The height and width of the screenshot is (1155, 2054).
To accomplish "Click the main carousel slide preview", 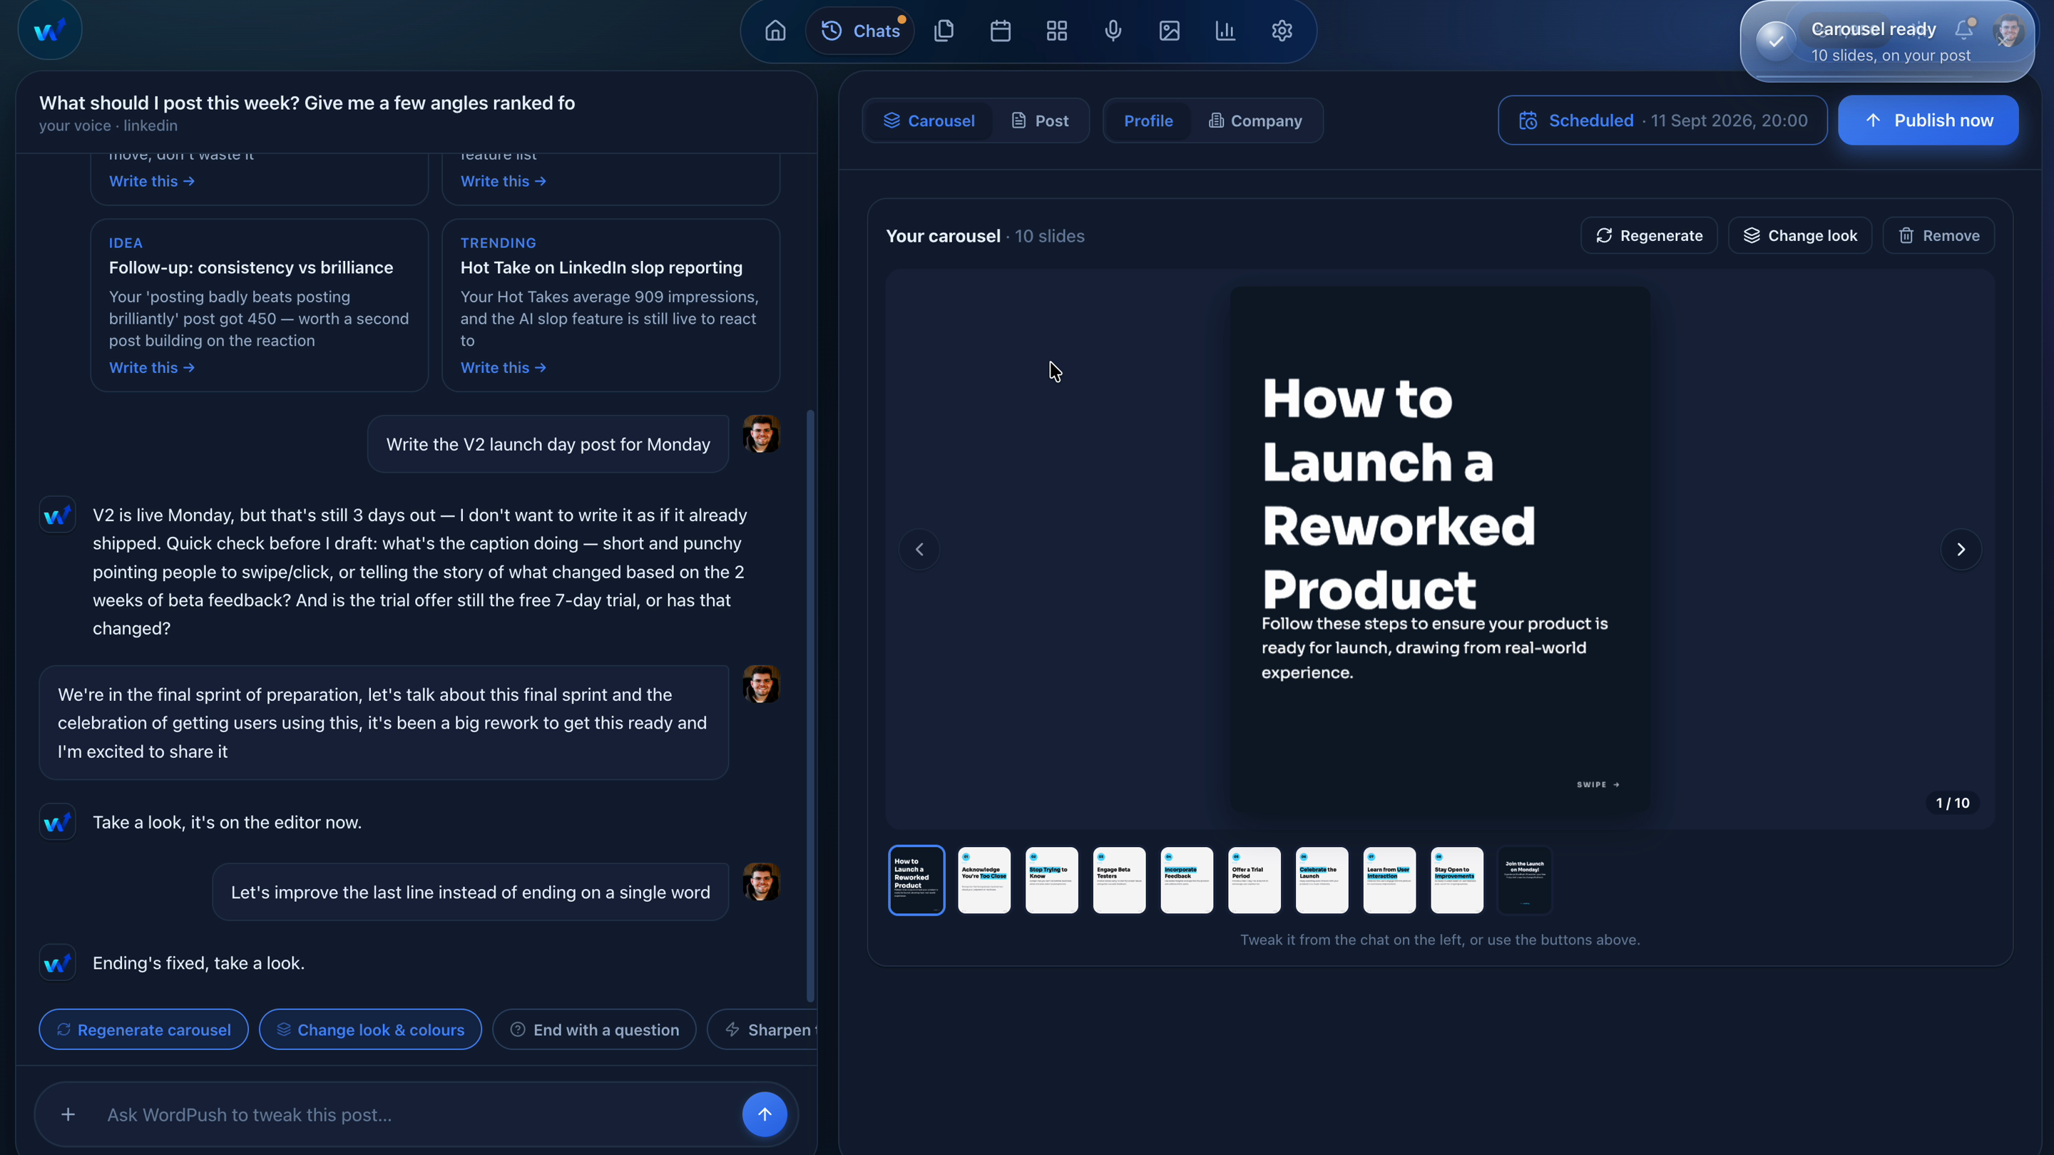I will click(1439, 549).
